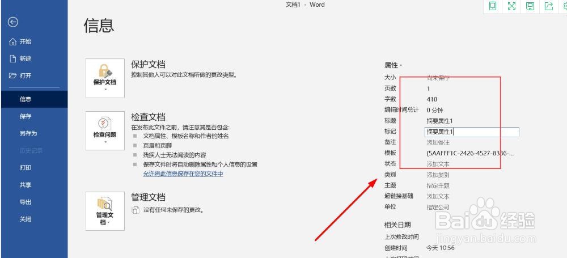Click the 允许将此信息保存在您的文件中 link
The image size is (567, 258).
point(183,174)
